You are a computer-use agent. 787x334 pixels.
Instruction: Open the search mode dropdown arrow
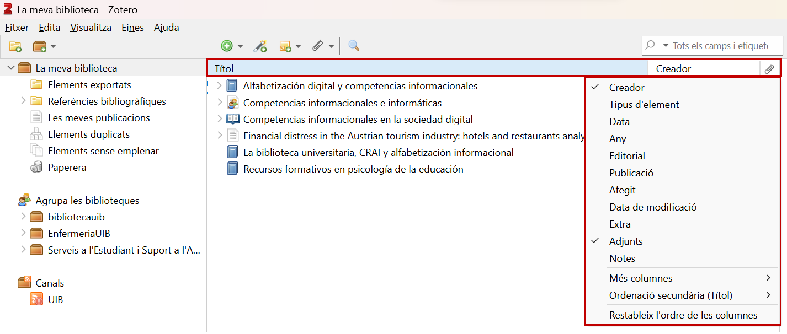[x=666, y=46]
